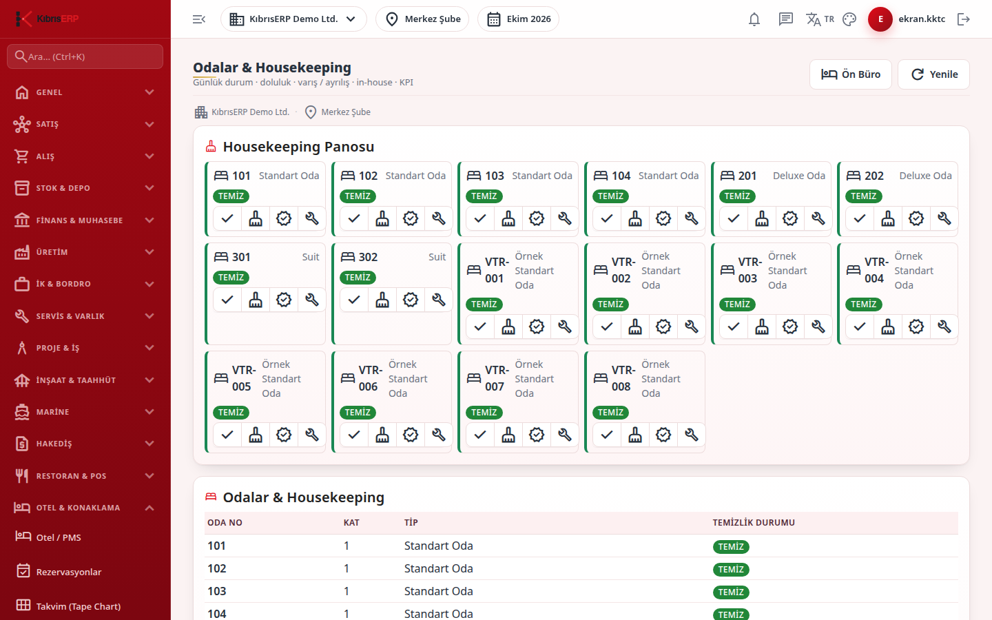Click the search input Ara...

click(85, 56)
